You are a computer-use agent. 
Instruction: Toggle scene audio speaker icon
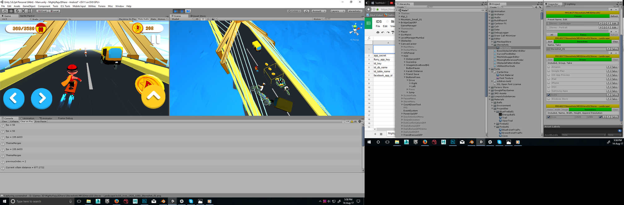point(208,19)
